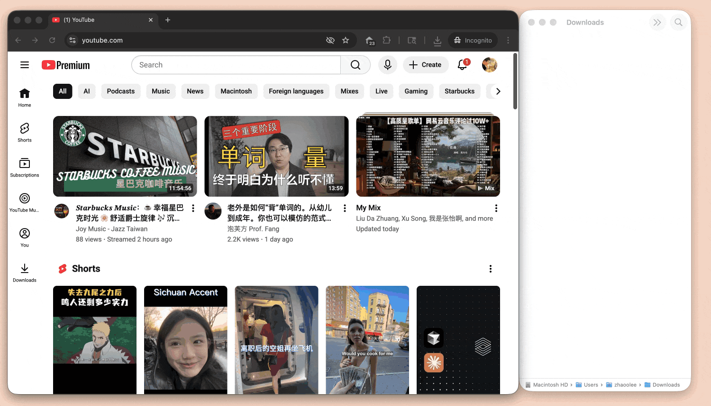Image resolution: width=711 pixels, height=406 pixels.
Task: Click the voice search microphone icon
Action: click(387, 65)
